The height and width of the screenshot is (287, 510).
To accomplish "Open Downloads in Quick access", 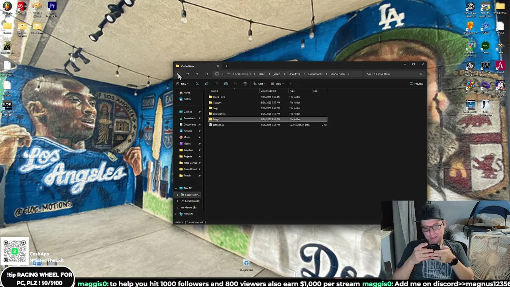I will (189, 118).
